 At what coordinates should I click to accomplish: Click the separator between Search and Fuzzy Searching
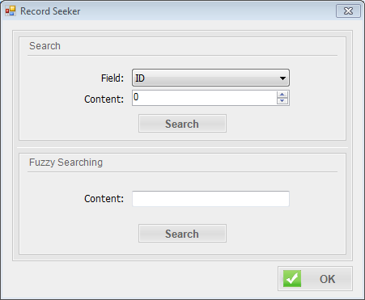click(x=182, y=147)
